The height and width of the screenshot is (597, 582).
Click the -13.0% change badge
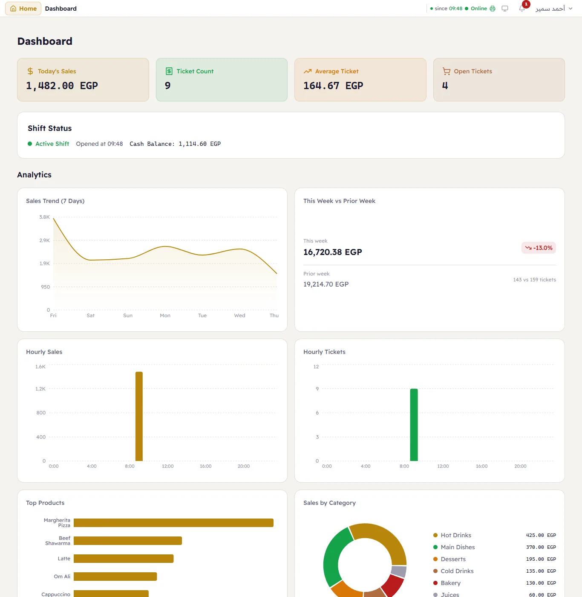point(539,248)
